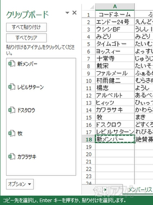This screenshot has height=205, width=153.
Task: Select cell 牧 in row 15
Action: coord(115,117)
